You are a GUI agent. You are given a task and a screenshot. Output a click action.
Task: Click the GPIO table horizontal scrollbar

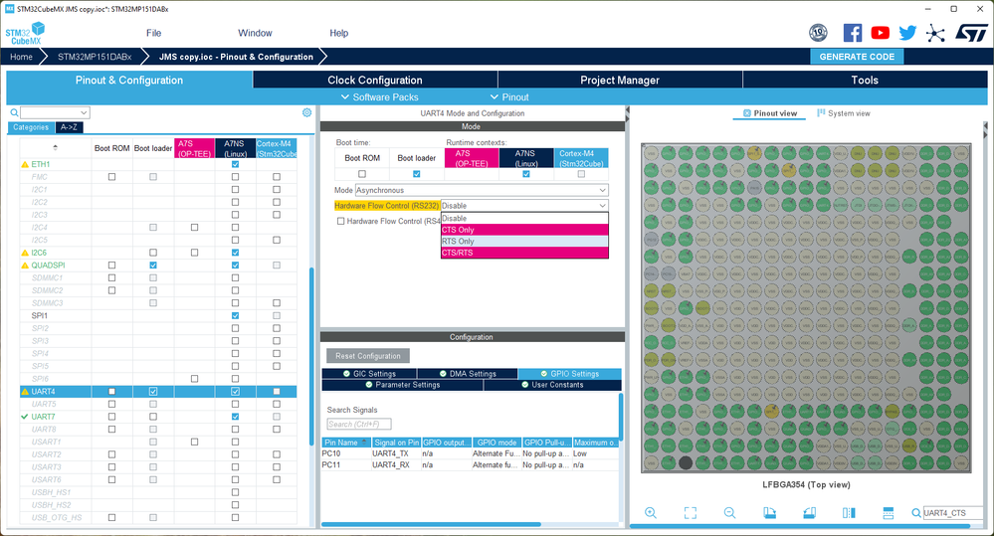431,525
